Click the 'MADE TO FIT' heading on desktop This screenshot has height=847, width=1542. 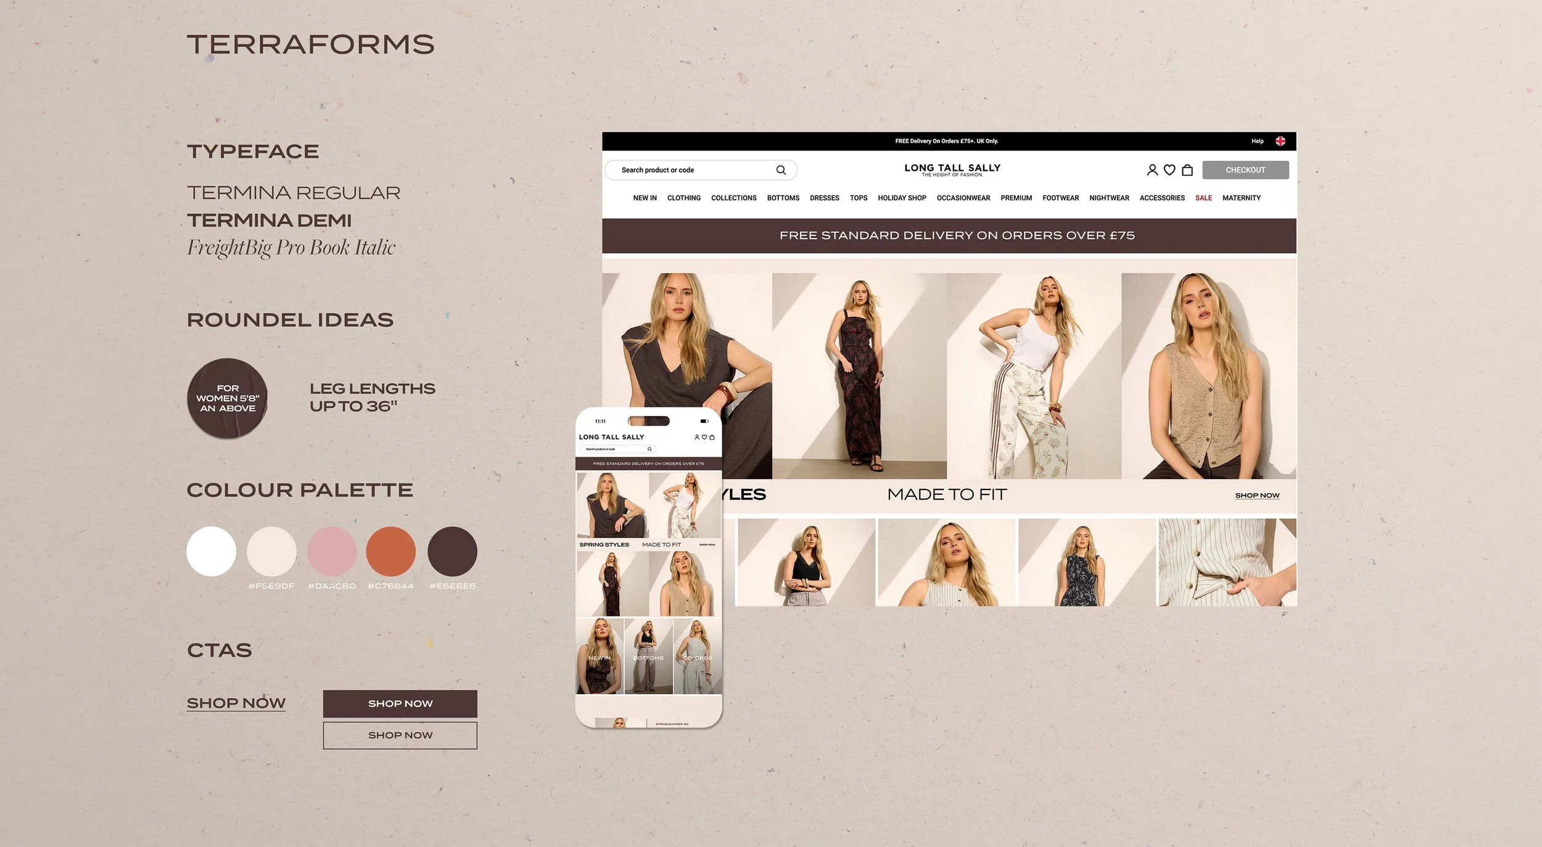pos(947,494)
